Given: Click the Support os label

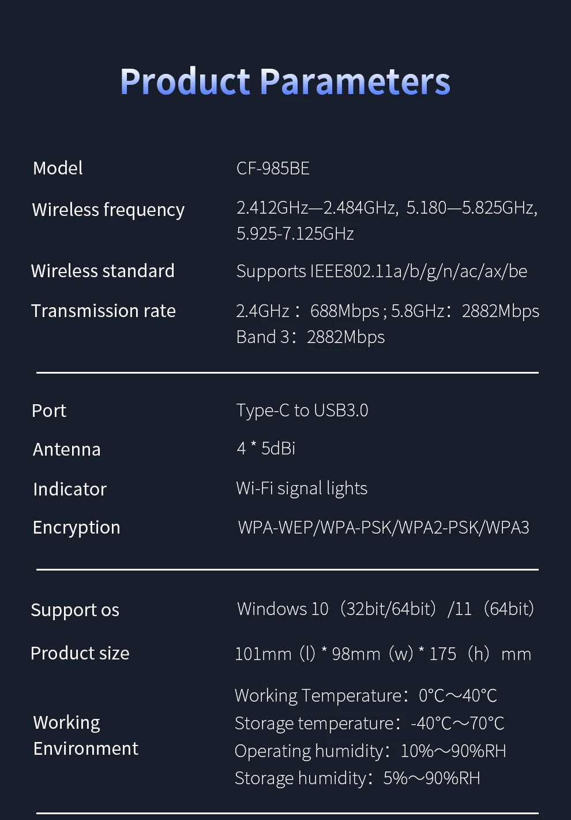Looking at the screenshot, I should (75, 610).
